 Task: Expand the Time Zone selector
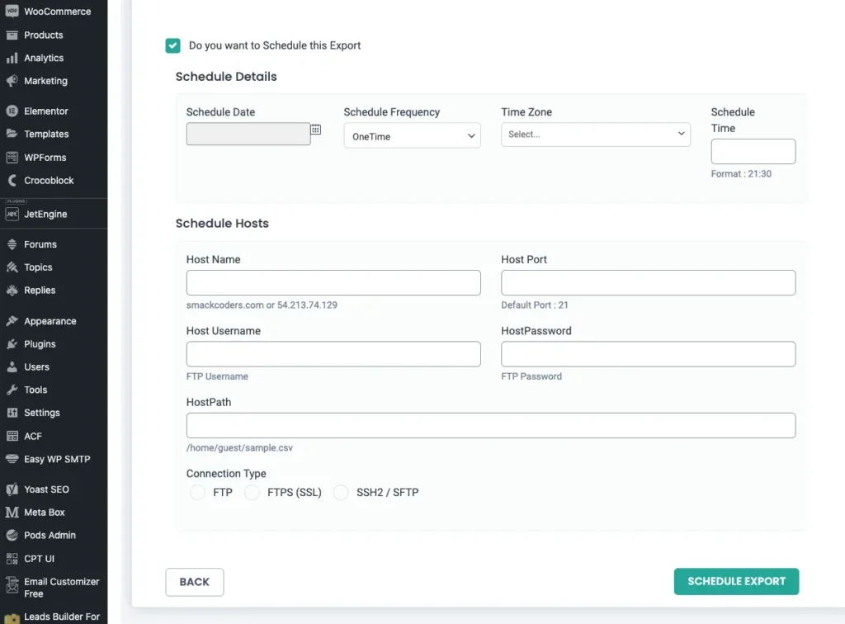coord(595,134)
